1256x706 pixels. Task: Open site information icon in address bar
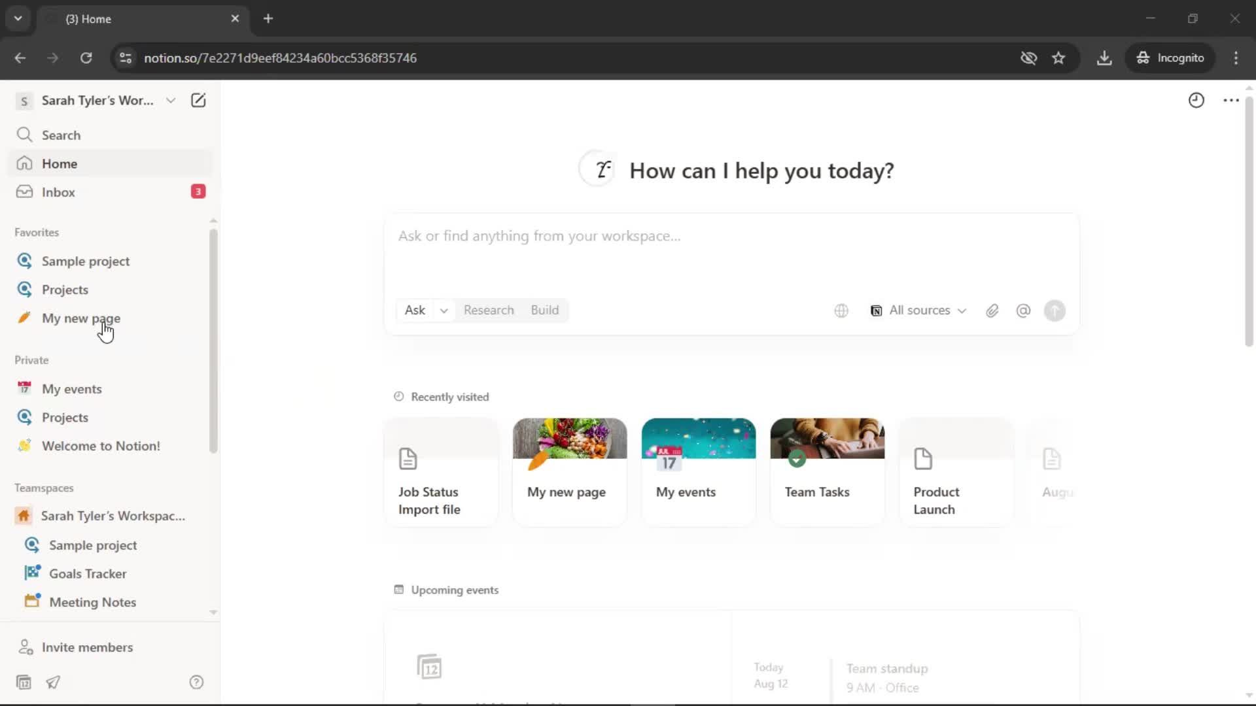click(126, 58)
